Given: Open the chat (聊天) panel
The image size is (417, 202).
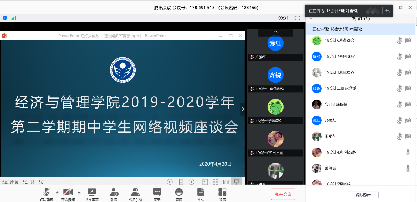Looking at the screenshot, I should point(157,192).
